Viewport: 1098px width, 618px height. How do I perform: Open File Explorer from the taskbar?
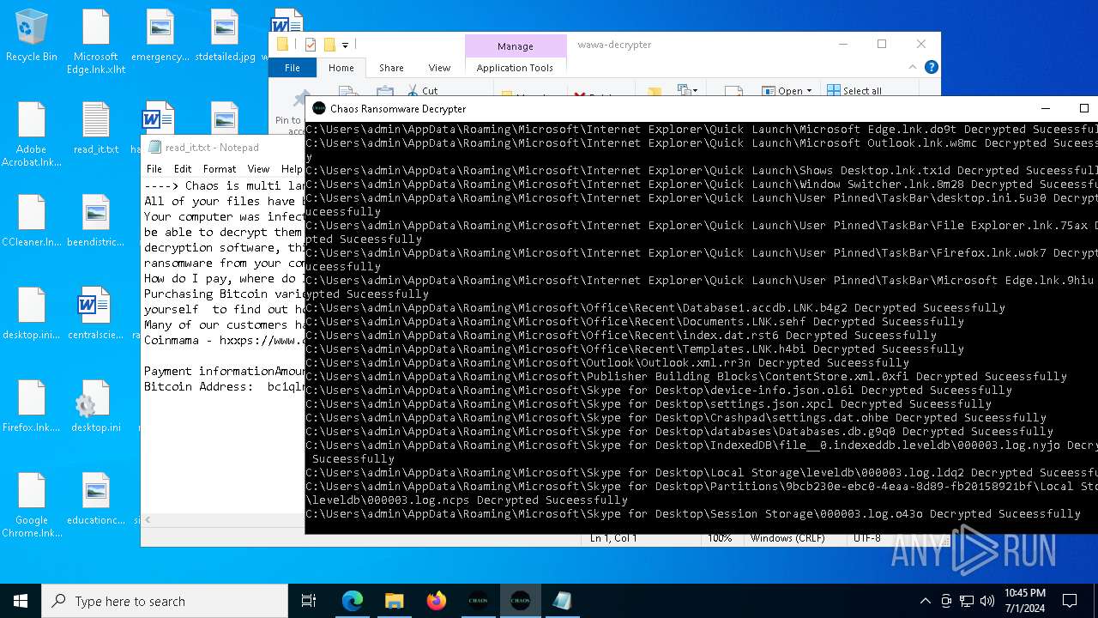[394, 601]
